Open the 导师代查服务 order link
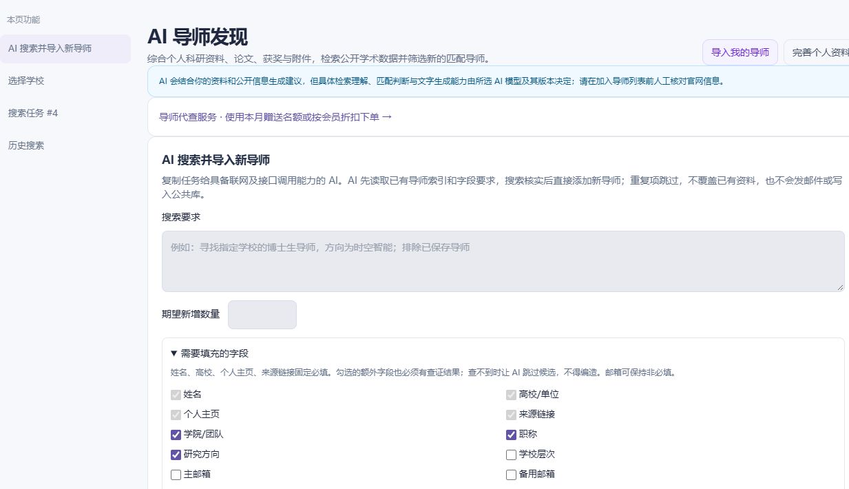Viewport: 849px width, 489px height. (275, 117)
